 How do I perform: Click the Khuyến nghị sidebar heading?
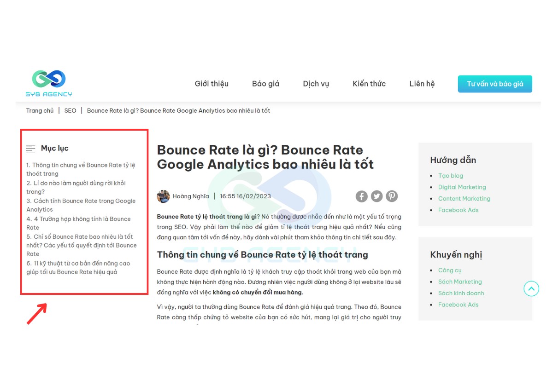[456, 255]
